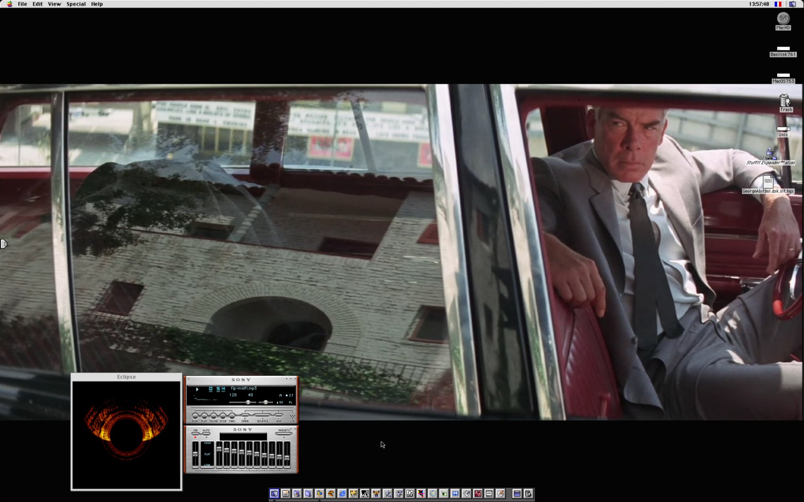This screenshot has height=502, width=804.
Task: Click the volume slider knob in player display
Action: pyautogui.click(x=248, y=402)
